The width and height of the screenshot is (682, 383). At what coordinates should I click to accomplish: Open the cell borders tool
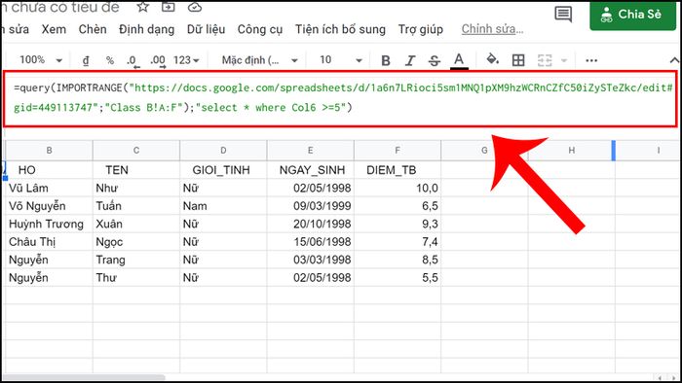pyautogui.click(x=518, y=60)
